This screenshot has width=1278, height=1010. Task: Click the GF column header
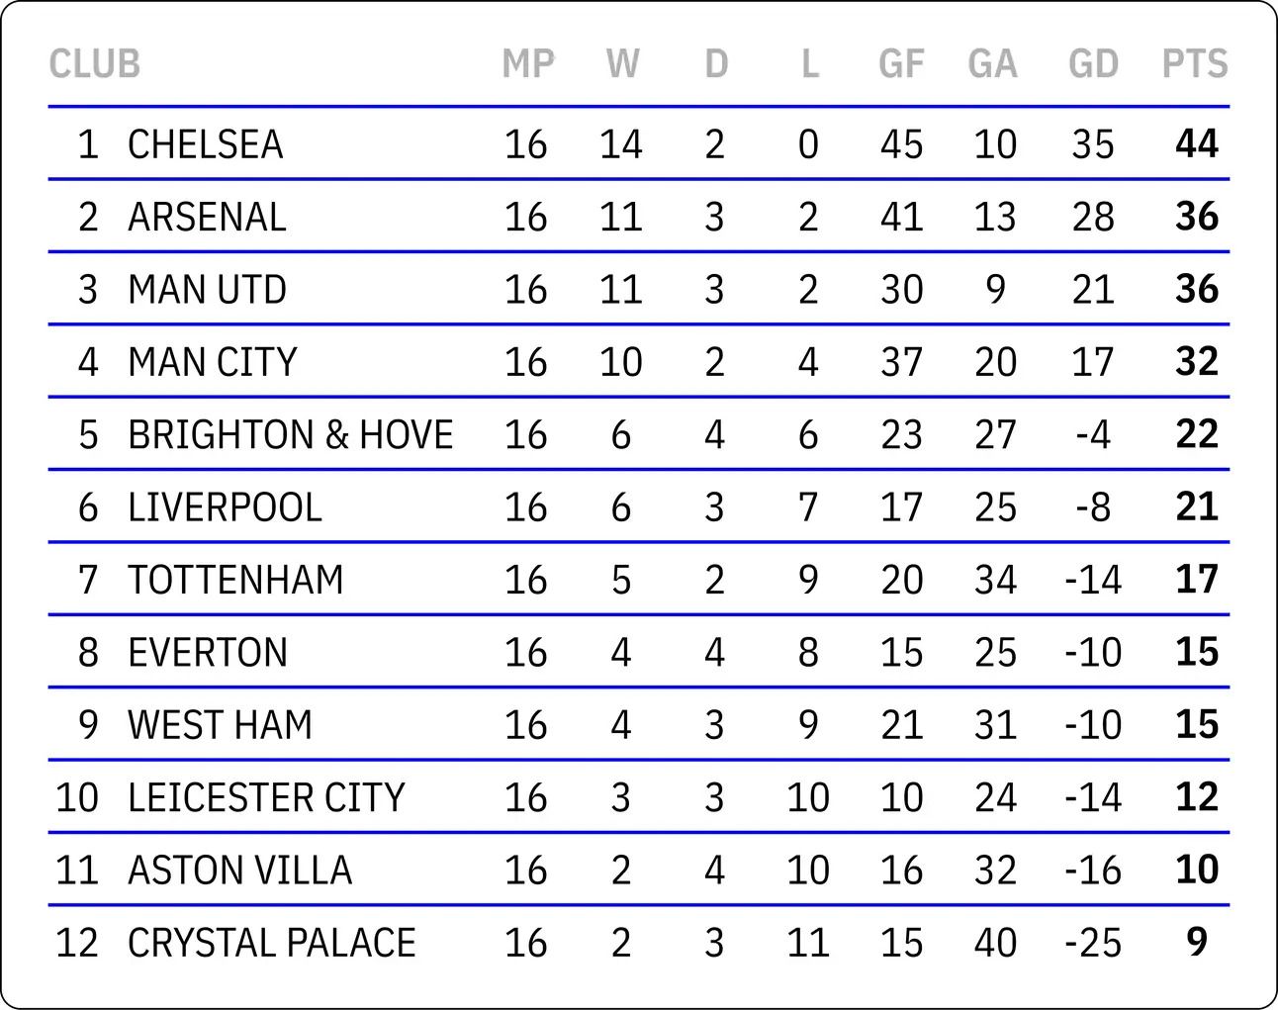pyautogui.click(x=901, y=64)
